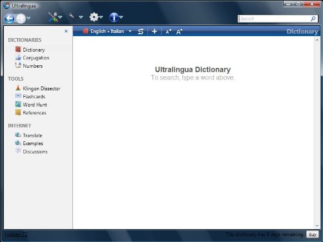Open the Flashcards tool
The width and height of the screenshot is (323, 242).
[x=34, y=97]
